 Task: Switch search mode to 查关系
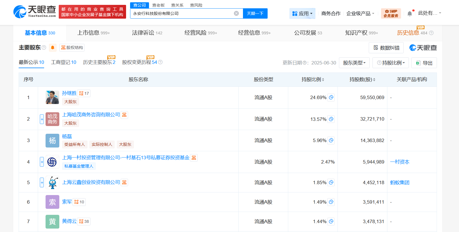click(177, 5)
